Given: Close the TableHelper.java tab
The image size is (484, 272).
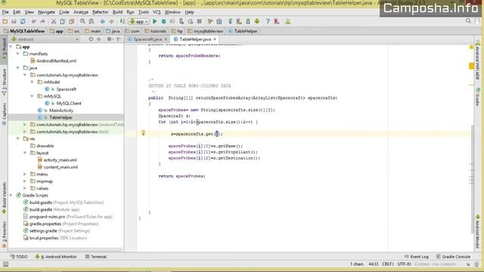Looking at the screenshot, I should click(x=215, y=39).
